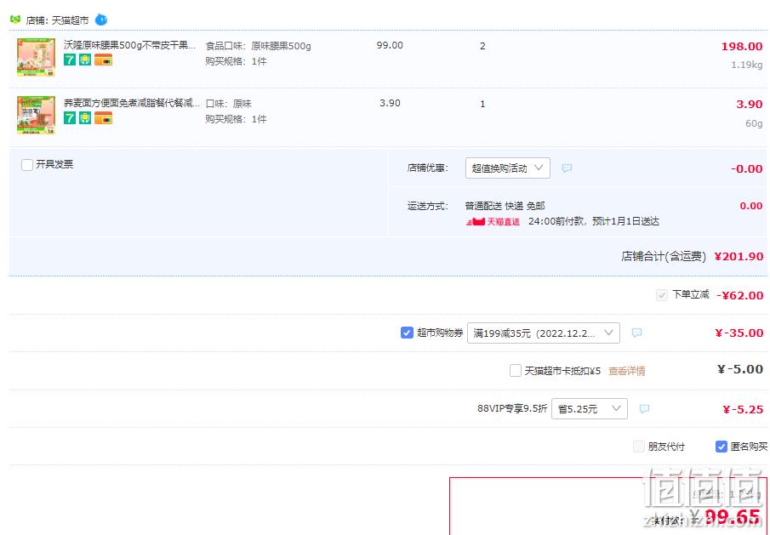This screenshot has height=535, width=770.
Task: Open the 满199减35元 coupon dropdown
Action: point(543,333)
